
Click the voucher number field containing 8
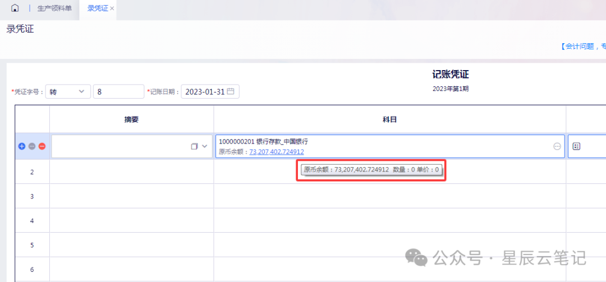(x=118, y=91)
